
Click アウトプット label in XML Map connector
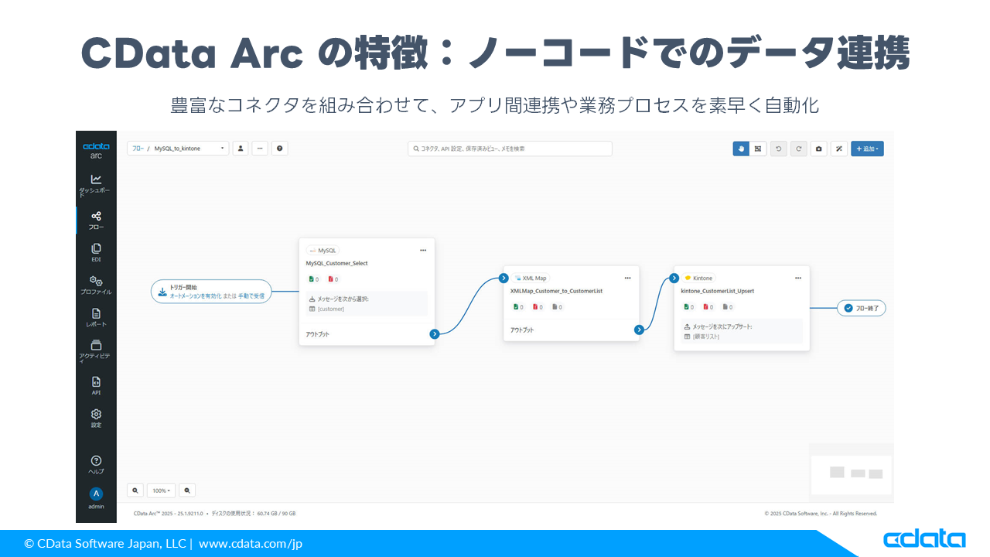(x=522, y=330)
